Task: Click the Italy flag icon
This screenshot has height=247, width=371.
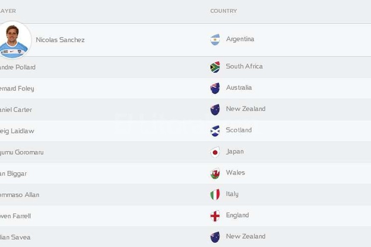Action: point(215,195)
